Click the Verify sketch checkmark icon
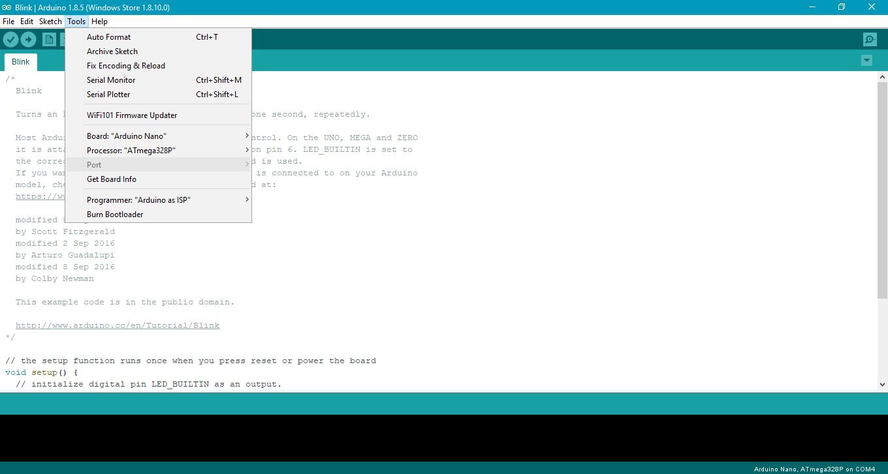The image size is (888, 474). [x=10, y=39]
